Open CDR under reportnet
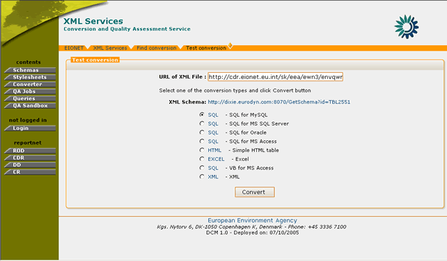Image resolution: width=447 pixels, height=261 pixels. pyautogui.click(x=30, y=158)
